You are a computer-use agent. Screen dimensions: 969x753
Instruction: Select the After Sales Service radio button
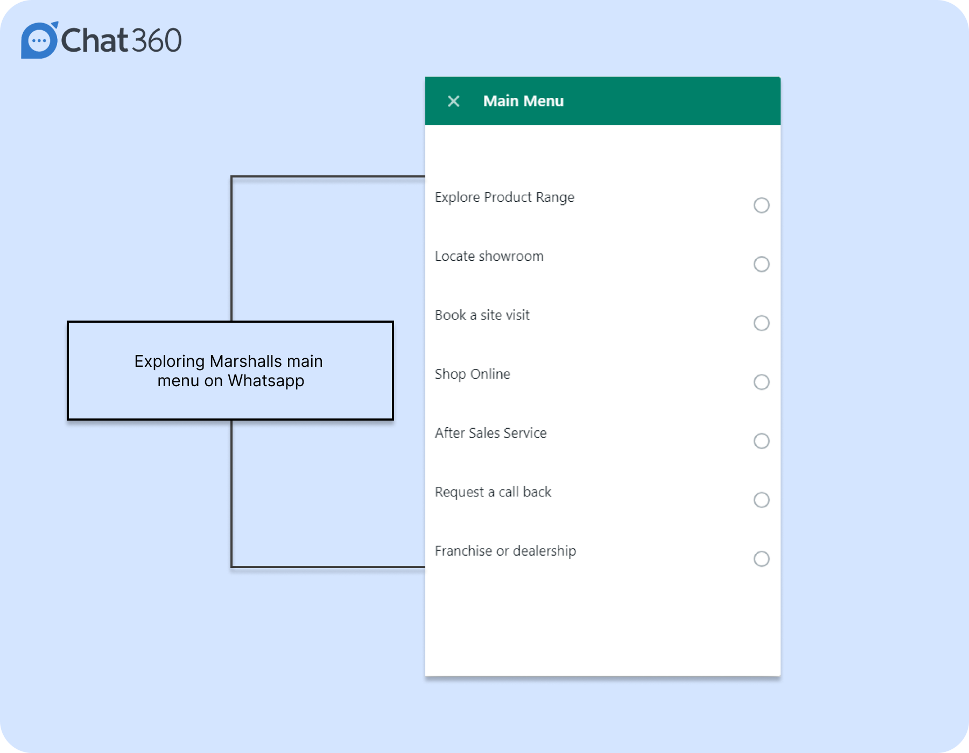(x=761, y=441)
